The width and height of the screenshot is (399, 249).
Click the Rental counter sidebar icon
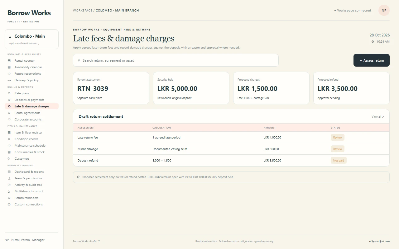point(9,61)
